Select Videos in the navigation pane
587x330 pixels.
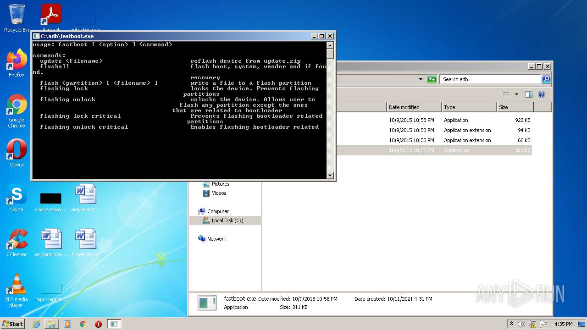pos(219,193)
